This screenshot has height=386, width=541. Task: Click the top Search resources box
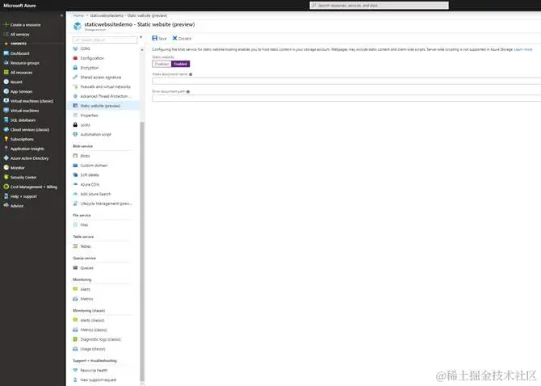(380, 5)
